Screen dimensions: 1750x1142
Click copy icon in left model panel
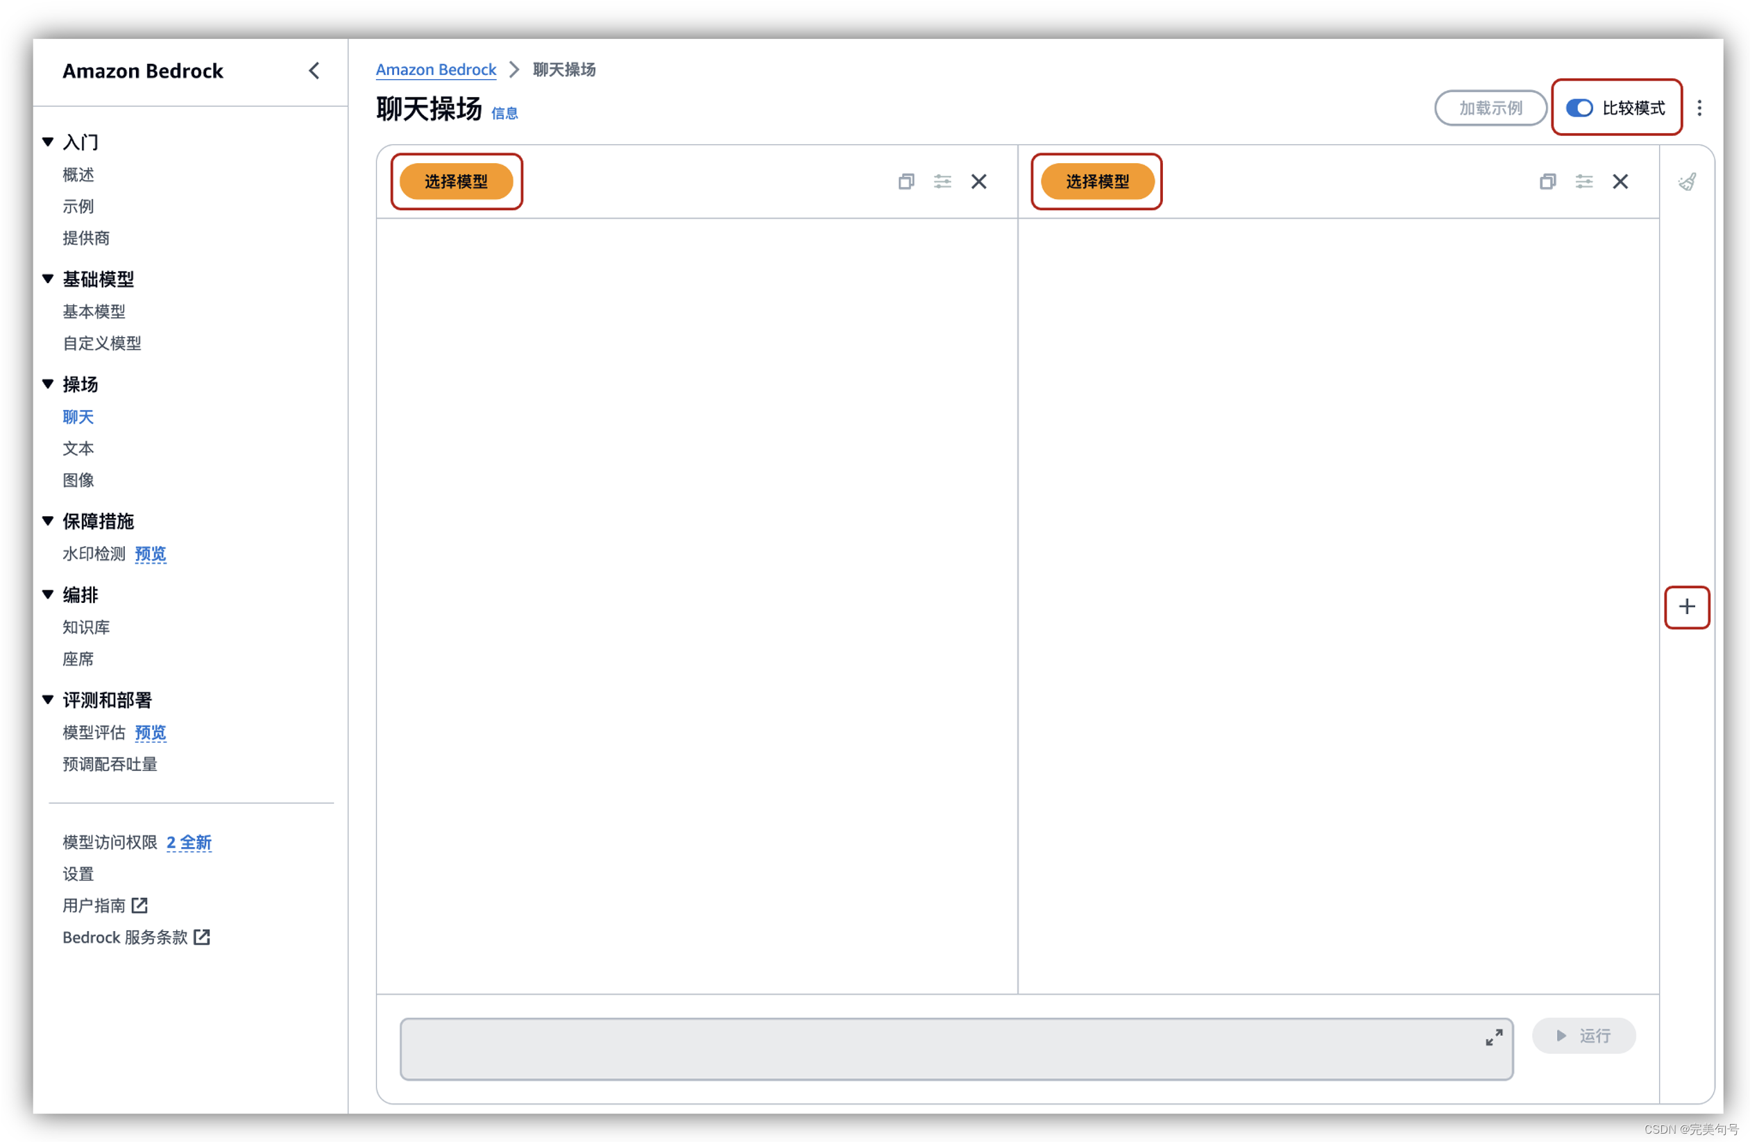(906, 182)
